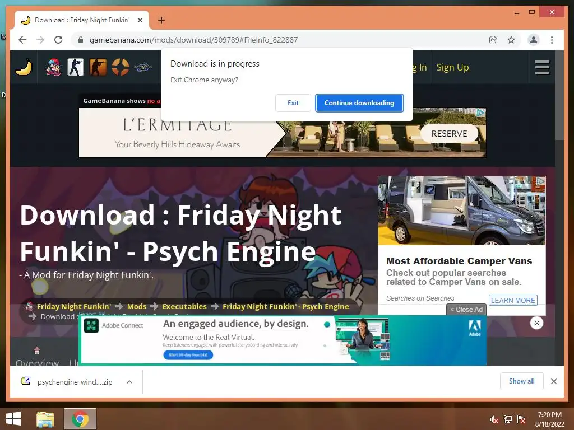Click LEARN MORE on camper vans ad
Screen dimensions: 574x430
[513, 300]
